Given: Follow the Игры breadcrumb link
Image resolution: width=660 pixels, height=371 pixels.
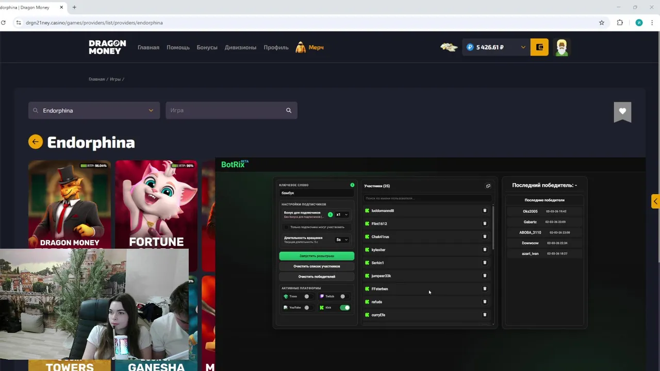Looking at the screenshot, I should tap(115, 79).
